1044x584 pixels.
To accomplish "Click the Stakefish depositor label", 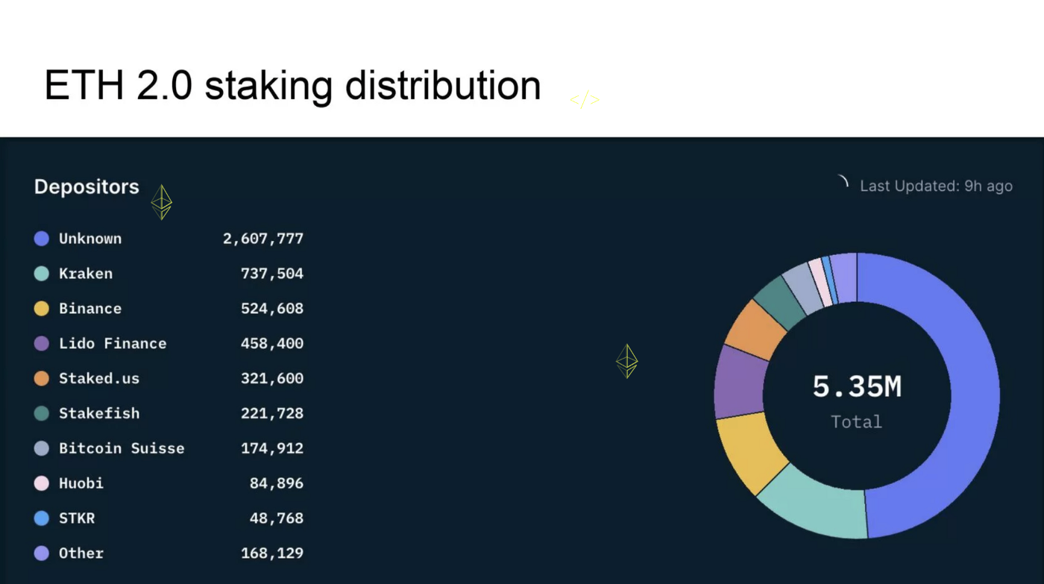I will tap(99, 413).
